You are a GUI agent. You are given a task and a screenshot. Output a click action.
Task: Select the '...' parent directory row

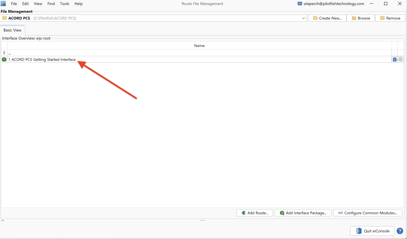[x=199, y=53]
